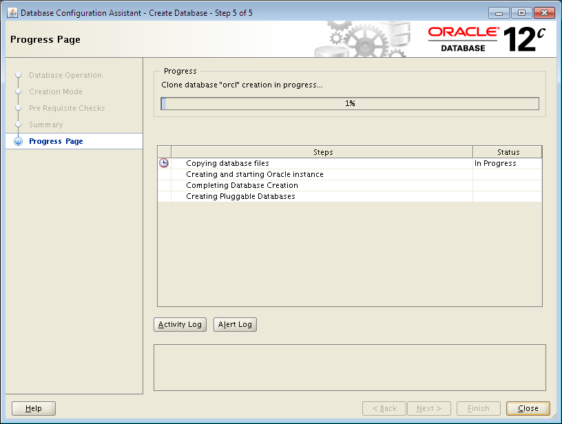Click the disabled Next button

pos(428,407)
